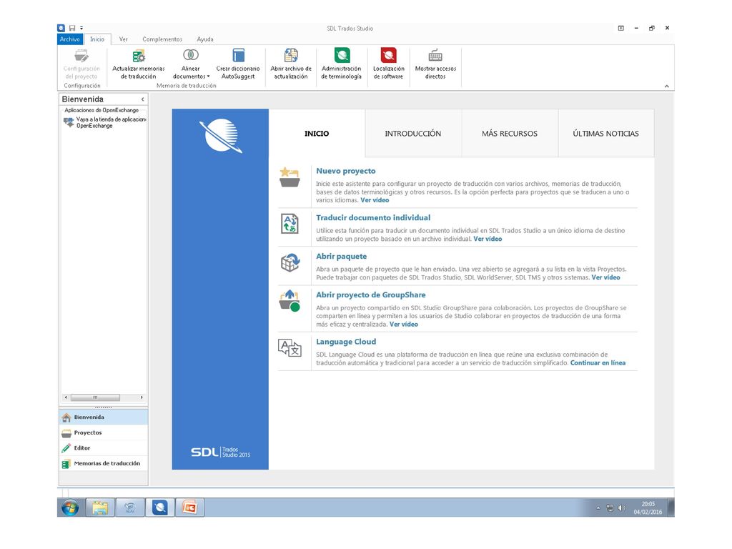The width and height of the screenshot is (732, 549).
Task: Open File Explorer from the taskbar
Action: tap(100, 508)
